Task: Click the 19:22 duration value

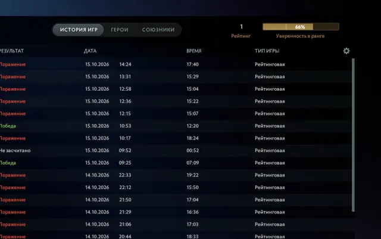Action: 192,175
